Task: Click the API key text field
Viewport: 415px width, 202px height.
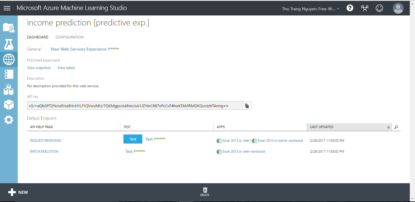Action: coord(135,106)
